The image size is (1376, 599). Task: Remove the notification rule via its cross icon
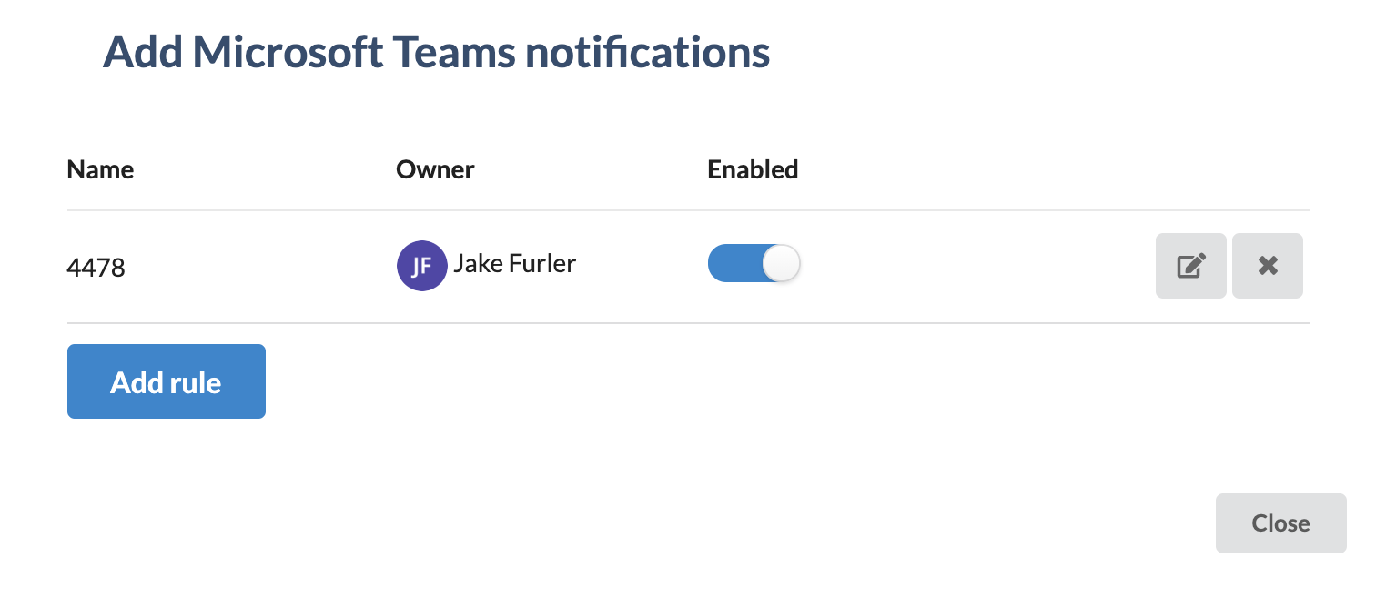point(1267,265)
